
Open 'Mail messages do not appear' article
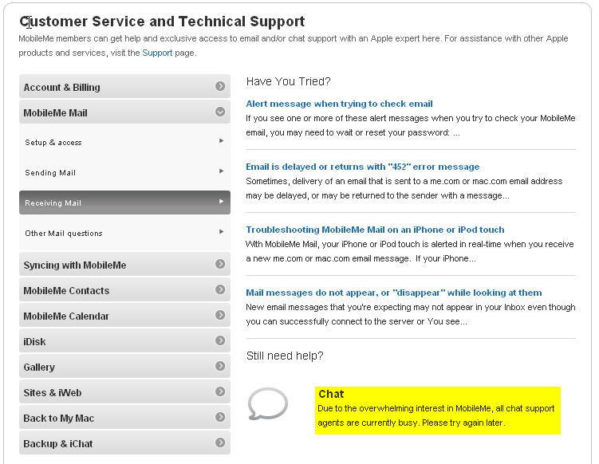coord(394,293)
